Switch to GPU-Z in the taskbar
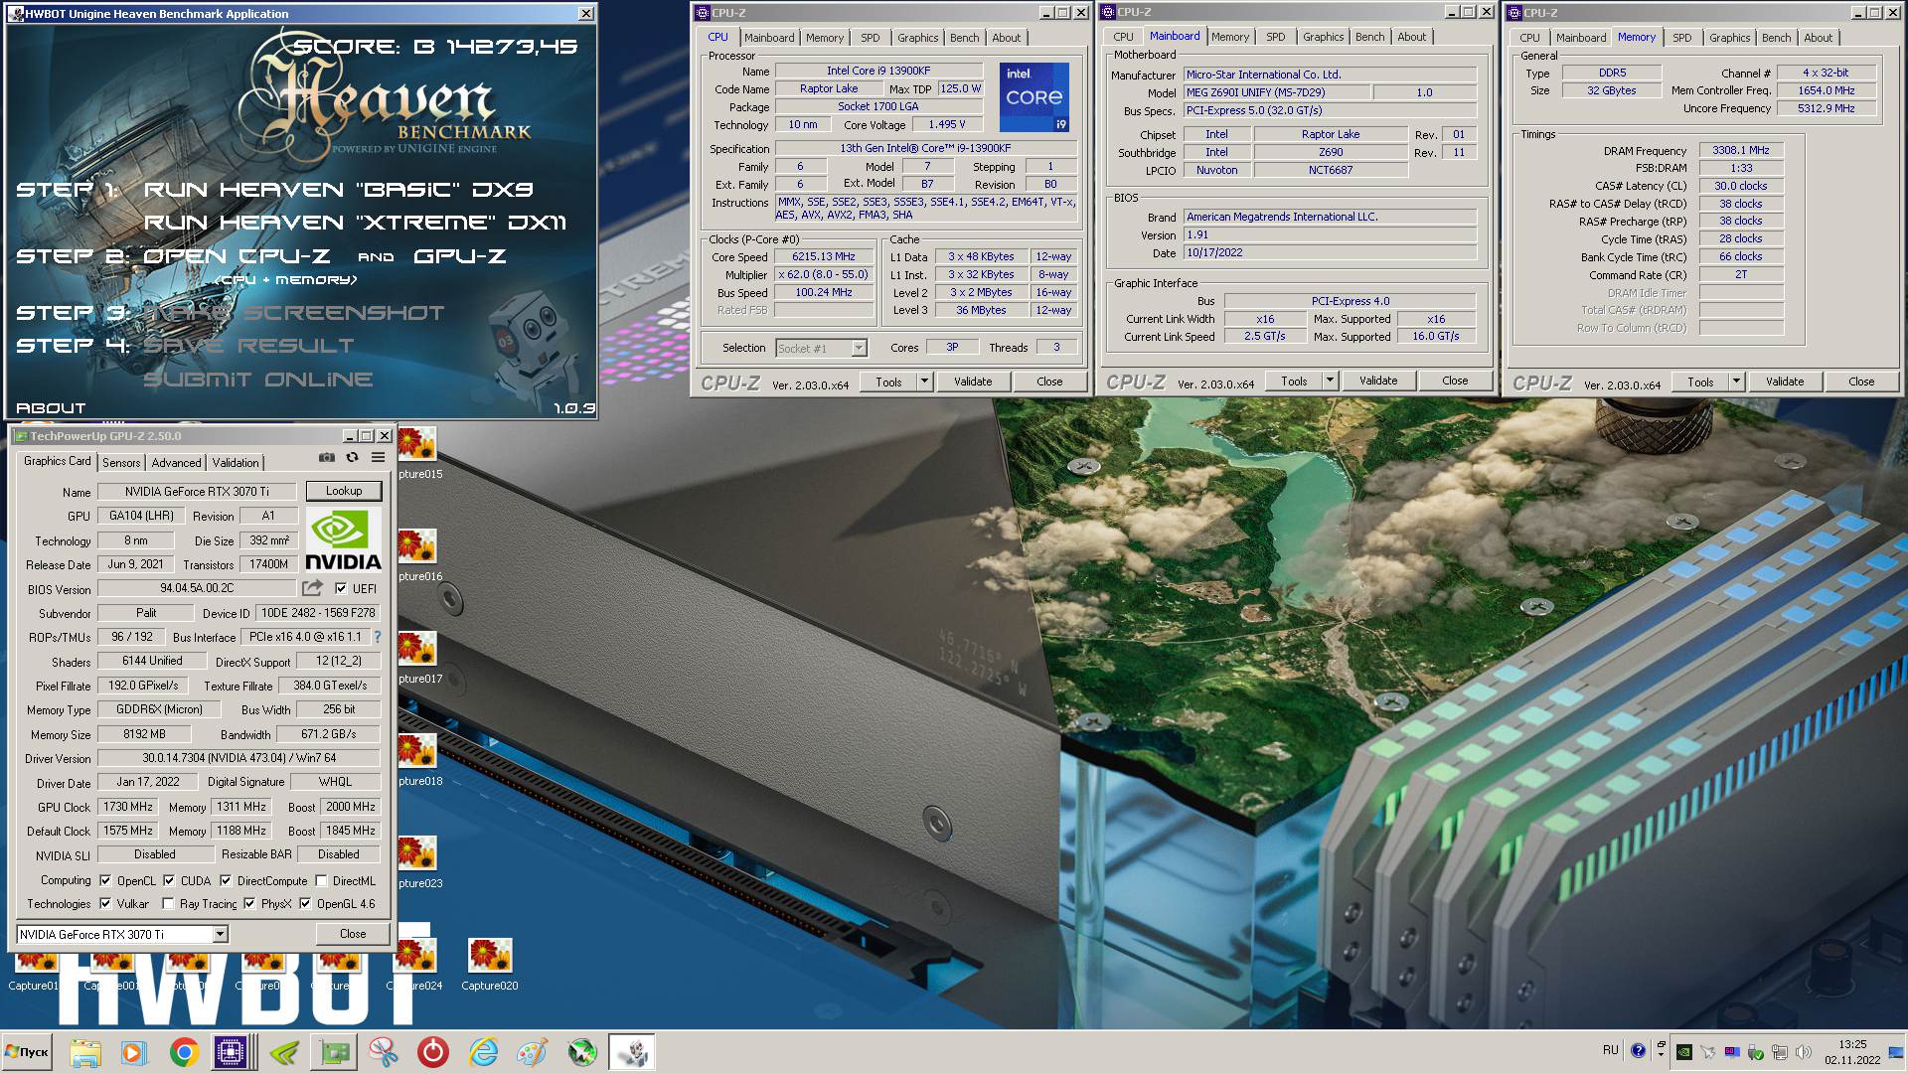The width and height of the screenshot is (1908, 1073). point(334,1052)
